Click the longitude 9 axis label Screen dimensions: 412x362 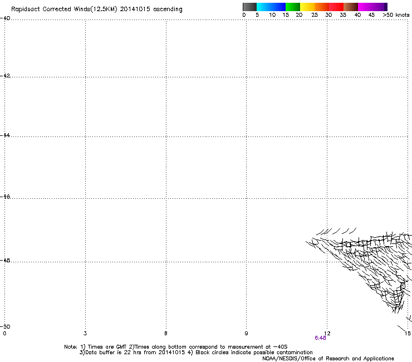click(x=246, y=334)
